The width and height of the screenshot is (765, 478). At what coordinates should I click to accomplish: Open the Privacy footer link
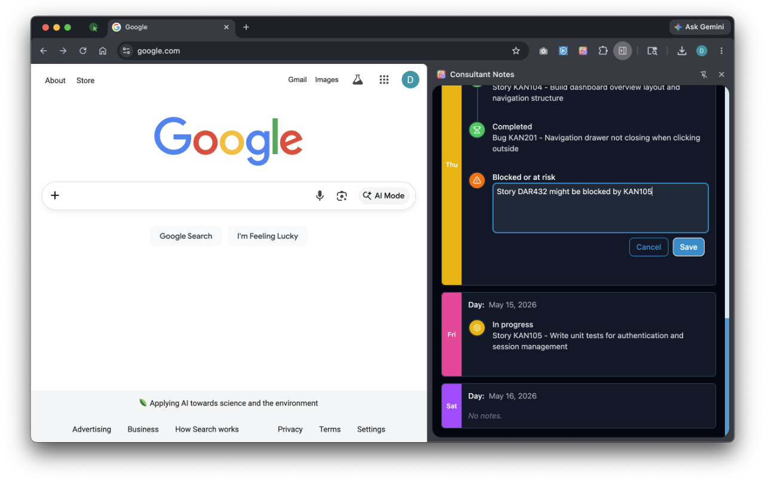[290, 429]
